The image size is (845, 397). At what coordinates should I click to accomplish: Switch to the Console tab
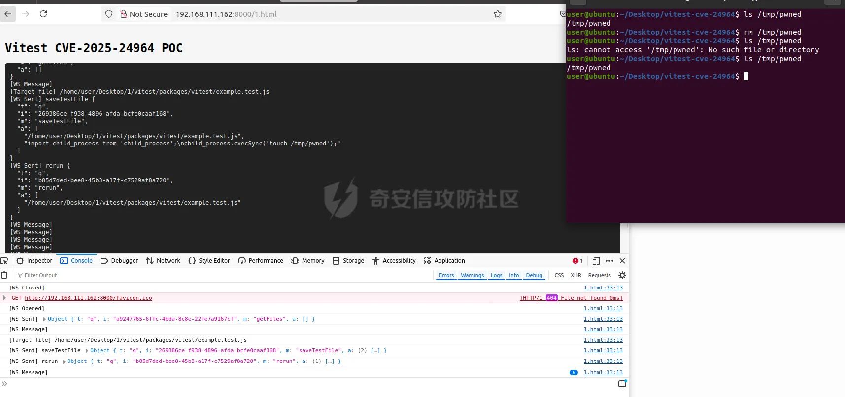pos(76,261)
